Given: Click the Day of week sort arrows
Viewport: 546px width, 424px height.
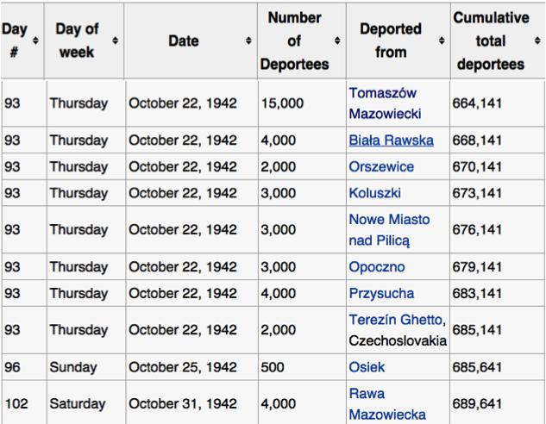Looking at the screenshot, I should (116, 41).
